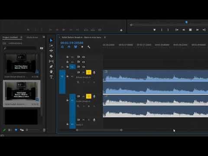208x156 pixels.
Task: Select the first sequence thumbnail in Project
Action: (21, 63)
